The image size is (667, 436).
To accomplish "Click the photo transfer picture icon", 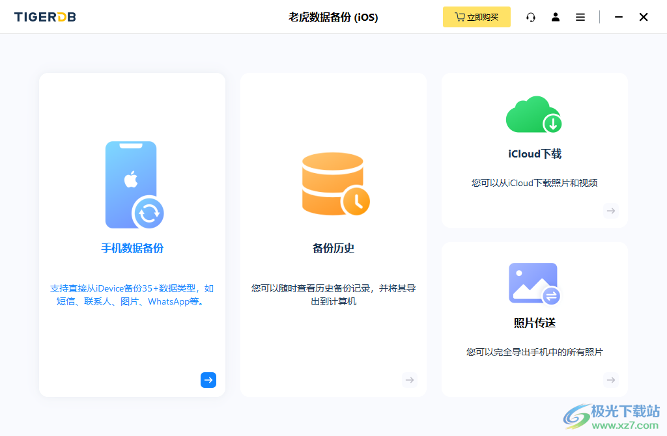I will (533, 283).
